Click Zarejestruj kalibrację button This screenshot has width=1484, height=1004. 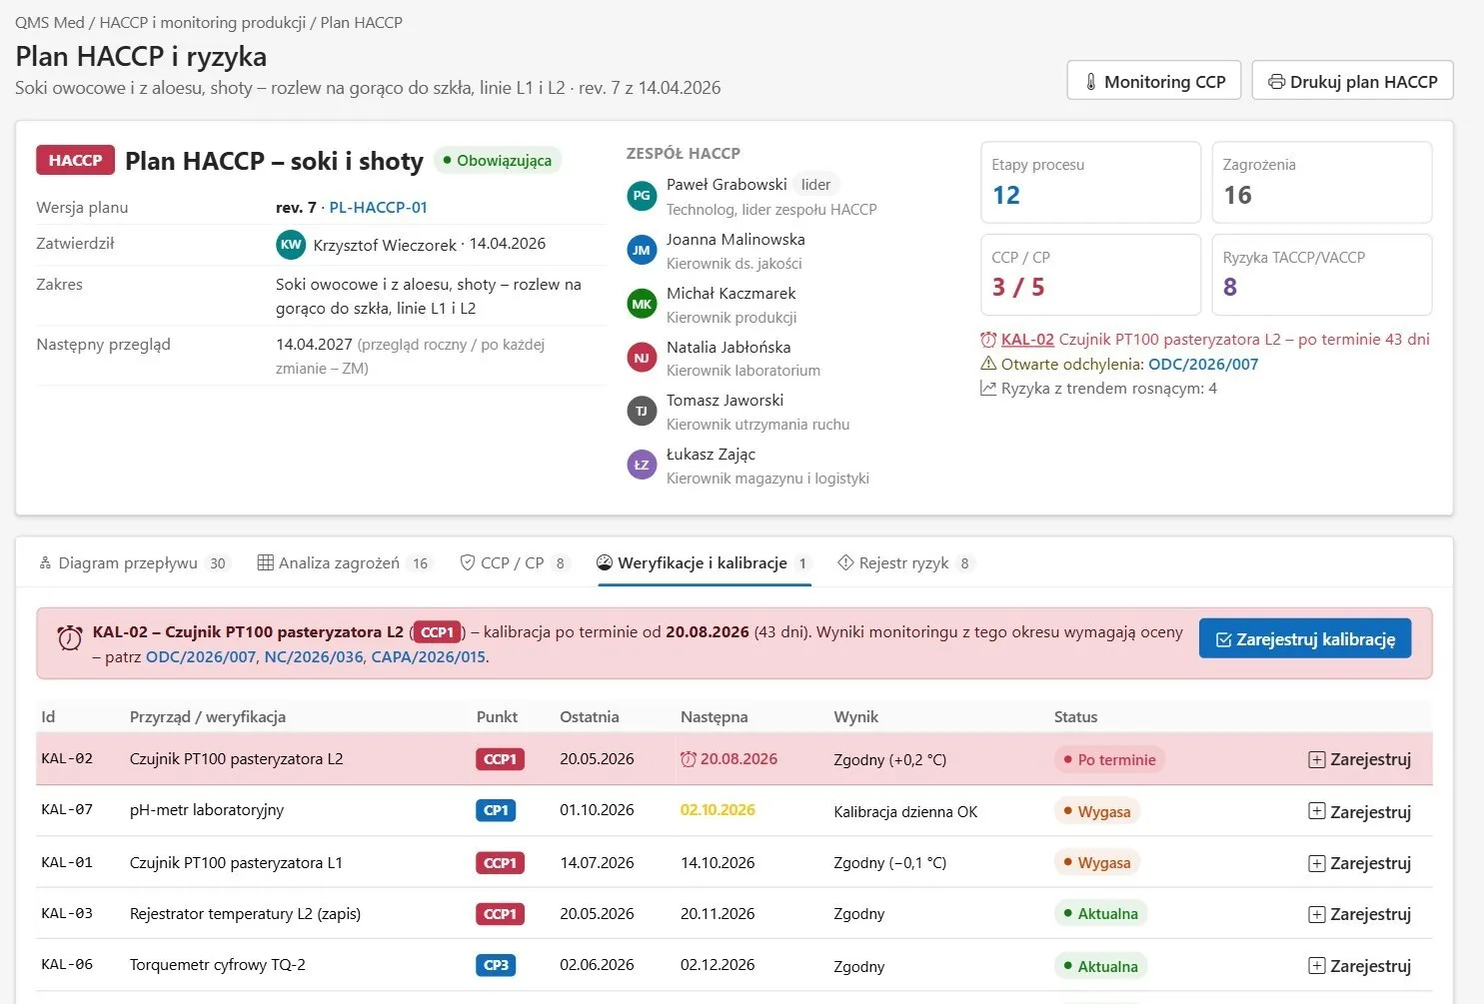click(x=1305, y=639)
